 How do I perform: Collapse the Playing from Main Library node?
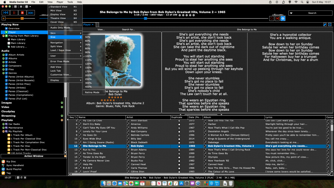coord(3,36)
